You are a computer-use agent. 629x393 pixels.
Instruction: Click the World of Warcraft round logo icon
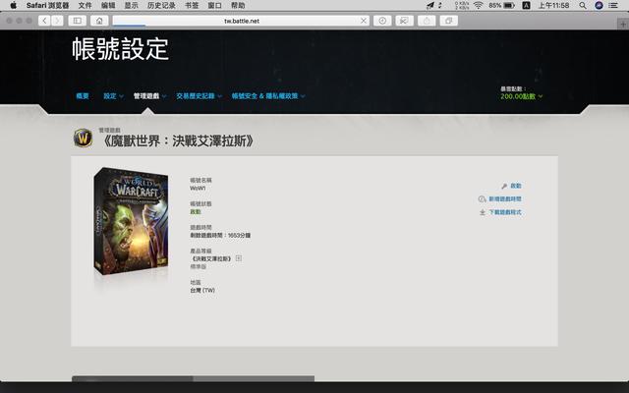82,138
